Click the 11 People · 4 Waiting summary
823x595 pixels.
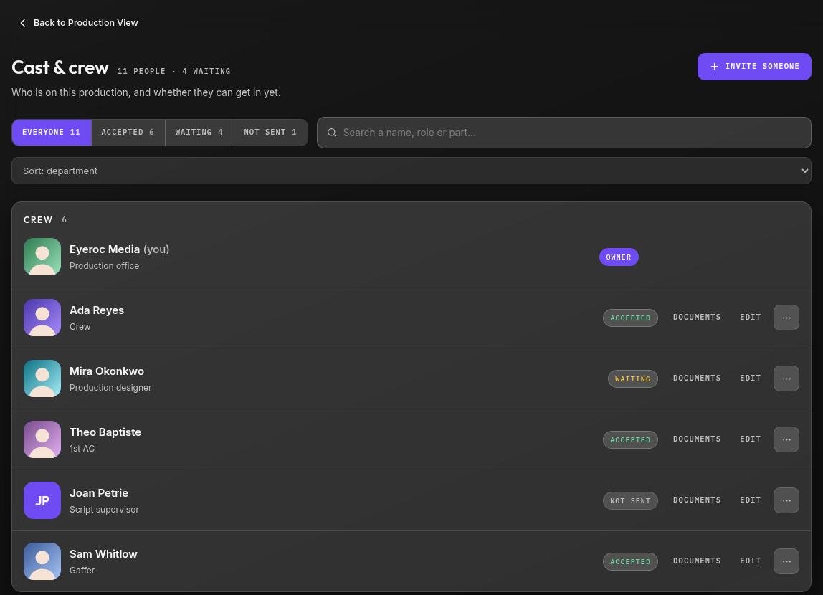pos(173,71)
